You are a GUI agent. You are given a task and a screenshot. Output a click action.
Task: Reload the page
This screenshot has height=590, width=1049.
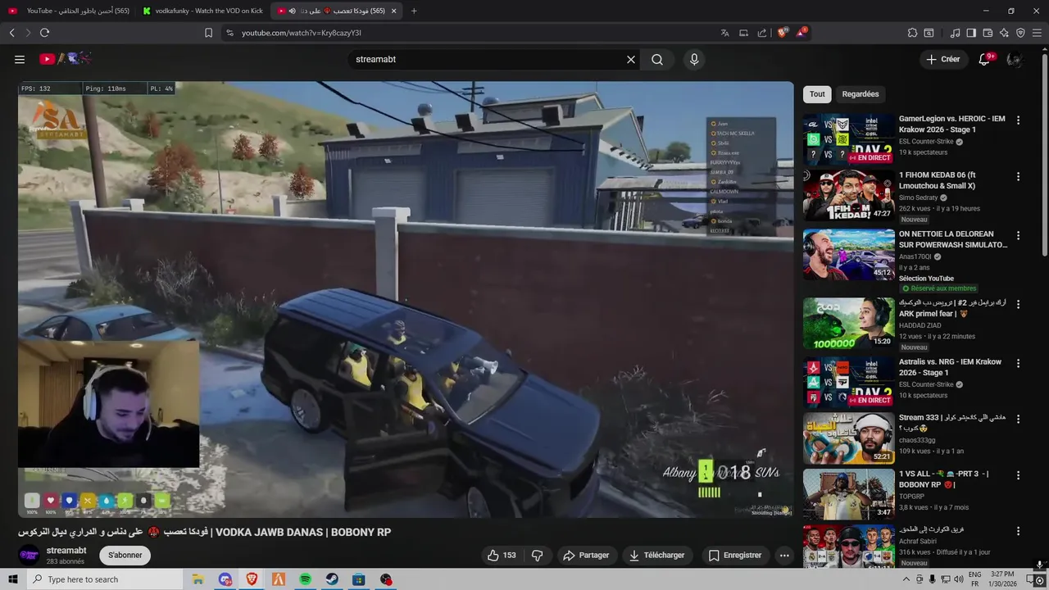(44, 33)
